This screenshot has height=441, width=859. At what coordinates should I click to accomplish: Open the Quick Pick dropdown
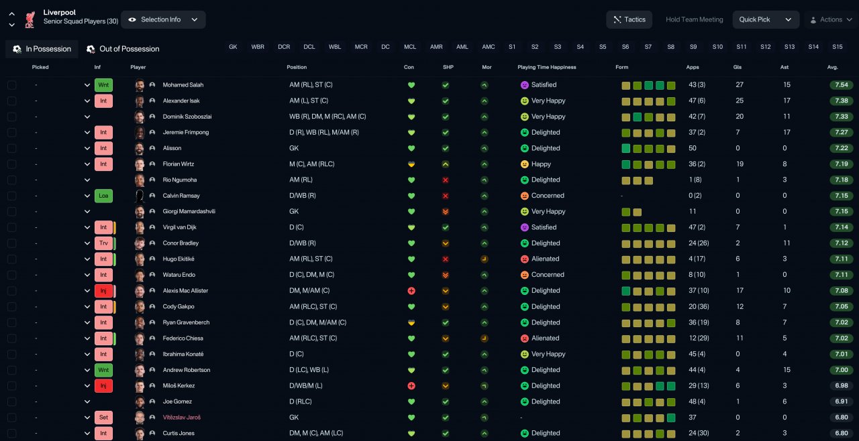766,19
